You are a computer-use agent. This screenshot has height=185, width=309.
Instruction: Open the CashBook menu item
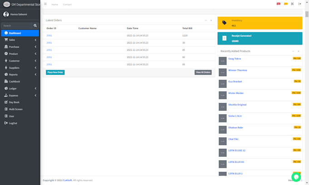pos(20,82)
